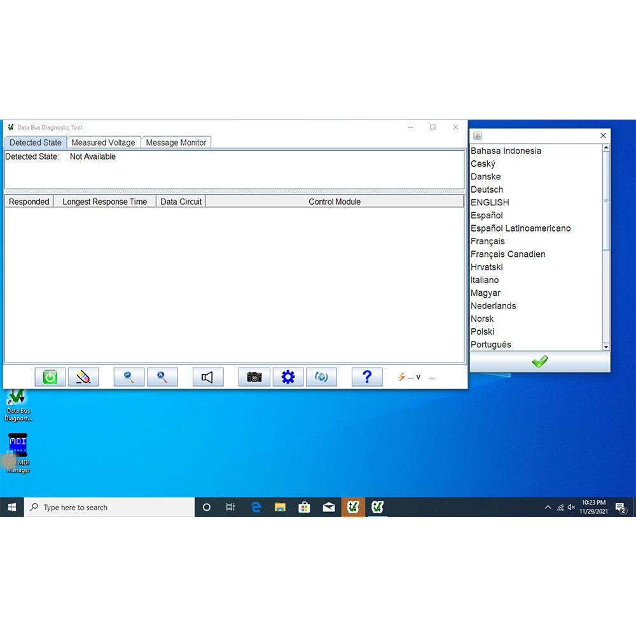The width and height of the screenshot is (636, 636).
Task: Pick Français Canadien language option
Action: pos(508,254)
